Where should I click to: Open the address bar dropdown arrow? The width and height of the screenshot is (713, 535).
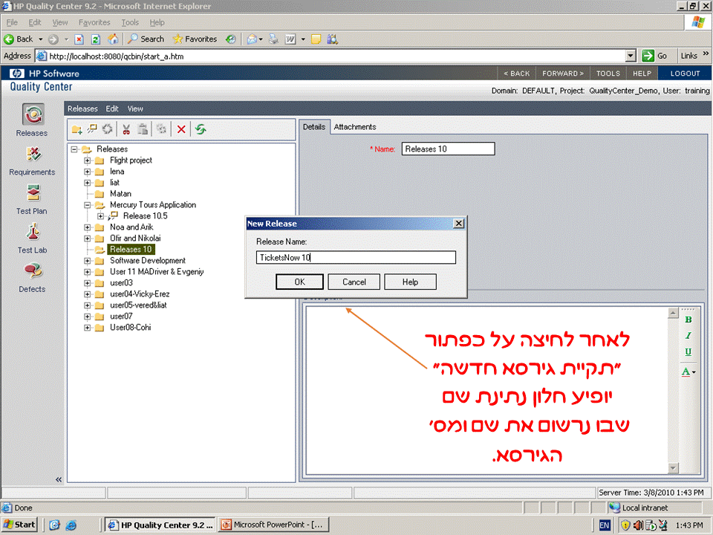631,56
